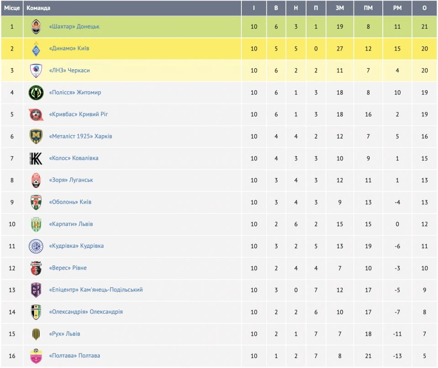This screenshot has width=438, height=368.
Task: Click the Shakhtar Donetsk club logo
Action: pos(36,27)
